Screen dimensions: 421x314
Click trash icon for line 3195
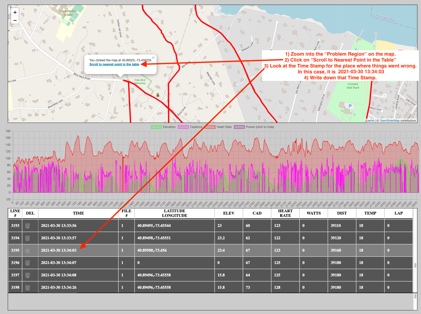pos(28,250)
